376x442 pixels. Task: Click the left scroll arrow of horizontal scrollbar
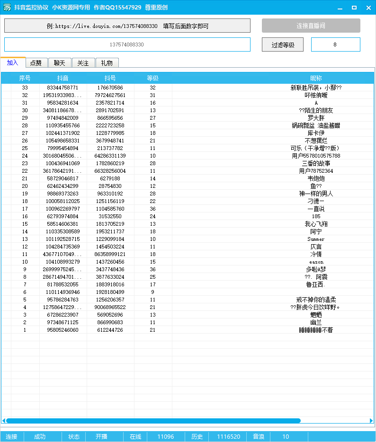[x=4, y=420]
